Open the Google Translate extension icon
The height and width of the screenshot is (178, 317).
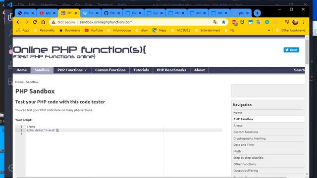[x=259, y=22]
